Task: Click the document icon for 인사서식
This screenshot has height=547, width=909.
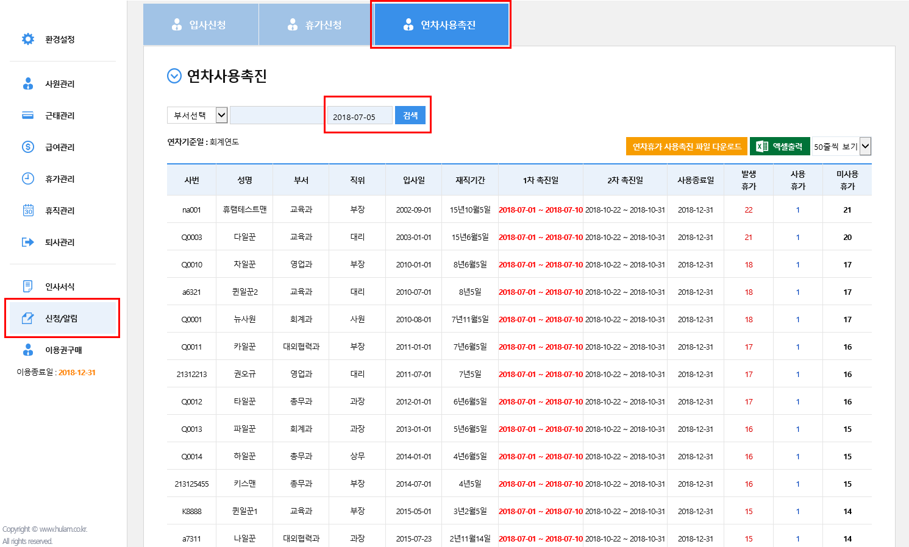Action: [x=28, y=286]
